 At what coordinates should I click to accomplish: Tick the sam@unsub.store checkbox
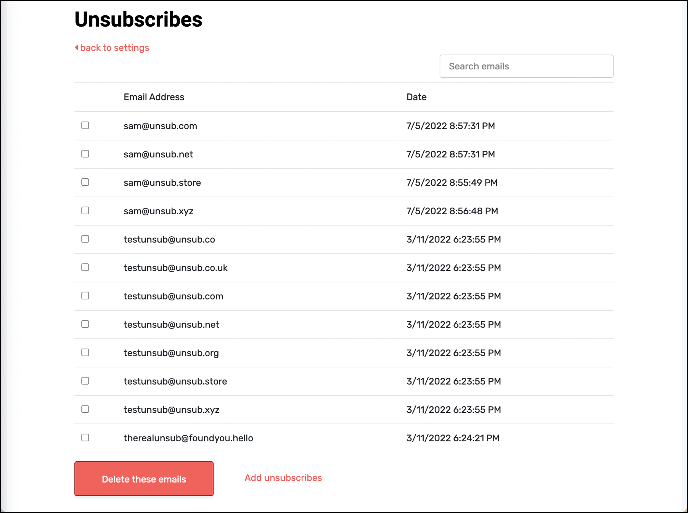click(x=85, y=182)
